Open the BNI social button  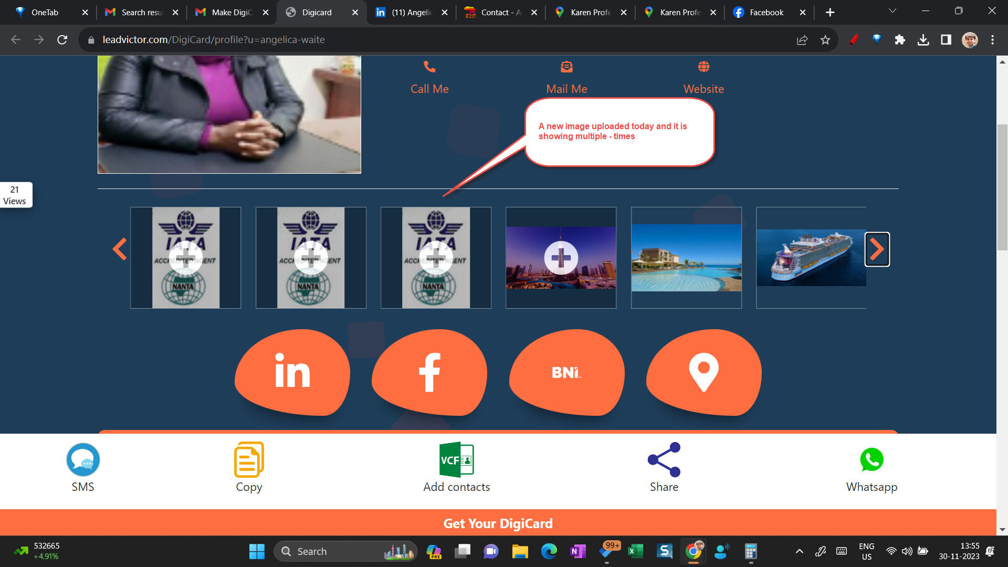[566, 372]
